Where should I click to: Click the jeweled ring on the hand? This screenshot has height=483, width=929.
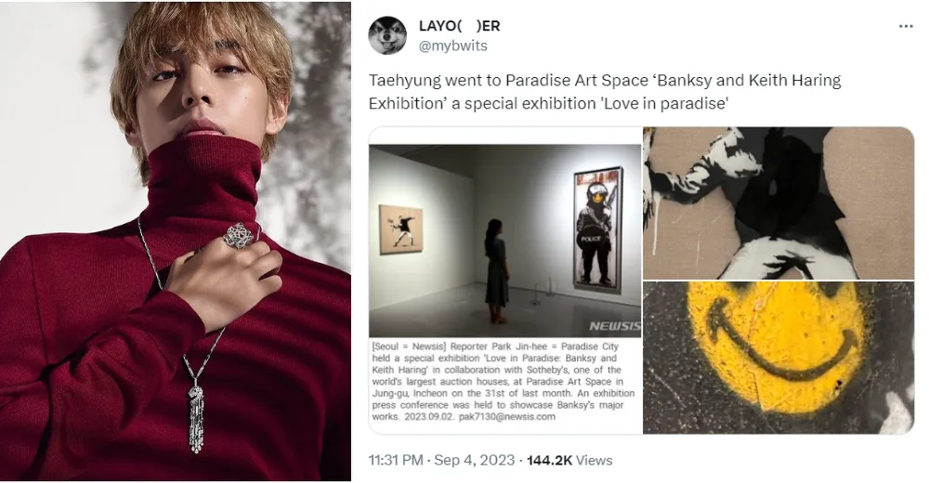tap(238, 235)
